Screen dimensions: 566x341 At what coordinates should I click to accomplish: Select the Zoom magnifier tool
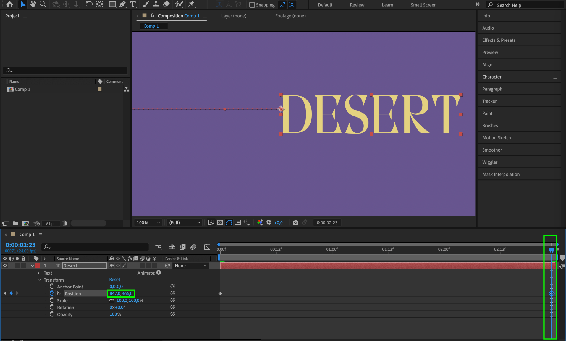(43, 4)
